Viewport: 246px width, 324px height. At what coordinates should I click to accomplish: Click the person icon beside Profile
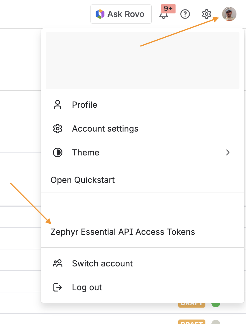point(57,105)
